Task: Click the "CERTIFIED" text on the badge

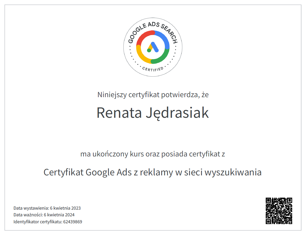Action: tap(153, 69)
